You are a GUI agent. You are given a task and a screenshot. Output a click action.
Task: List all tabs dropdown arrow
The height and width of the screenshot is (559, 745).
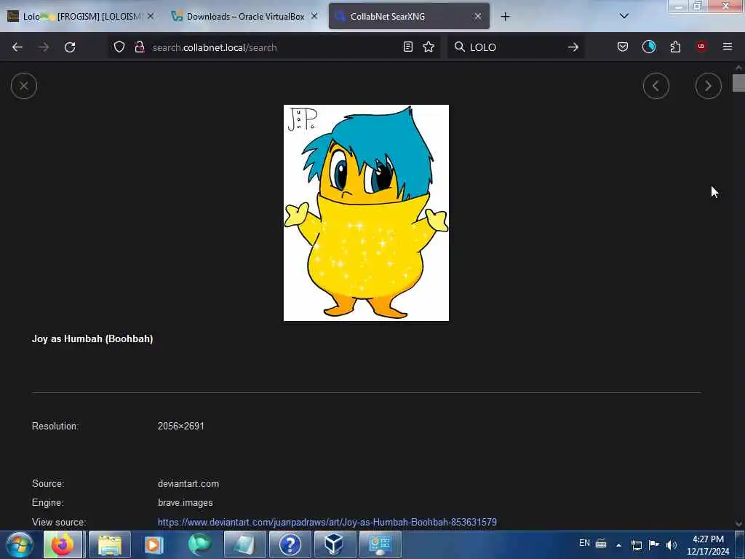pyautogui.click(x=624, y=16)
